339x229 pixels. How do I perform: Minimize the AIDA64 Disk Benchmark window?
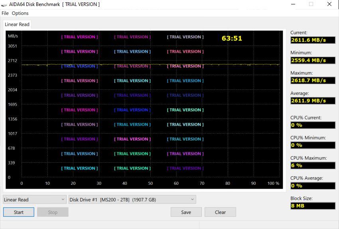click(293, 4)
